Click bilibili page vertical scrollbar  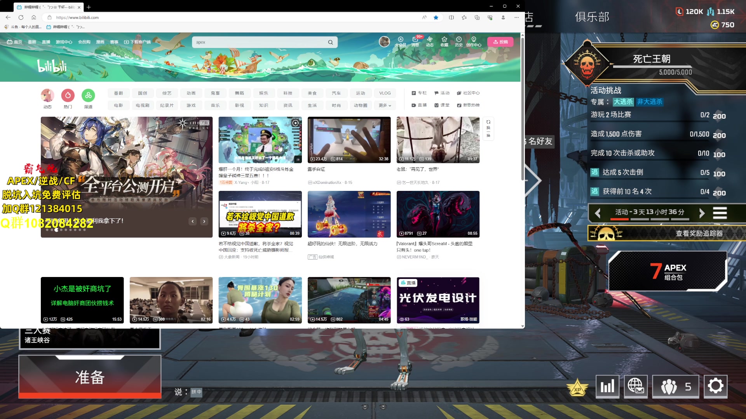523,109
